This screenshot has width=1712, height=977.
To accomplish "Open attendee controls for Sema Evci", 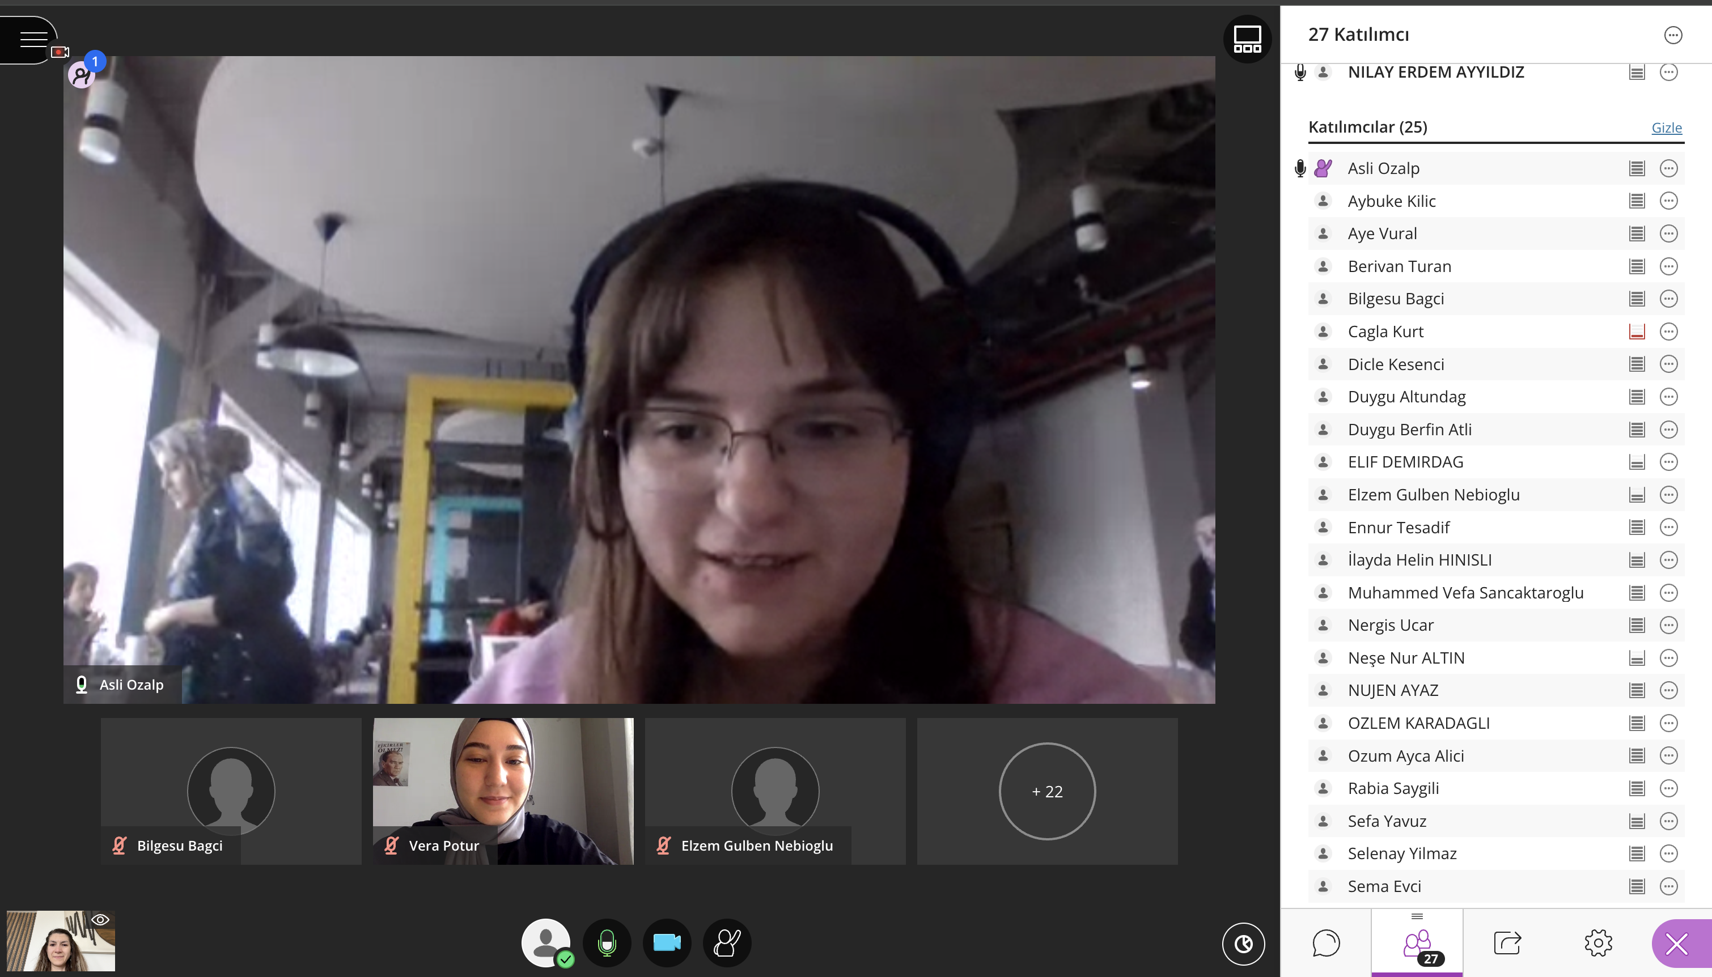I will (1668, 886).
